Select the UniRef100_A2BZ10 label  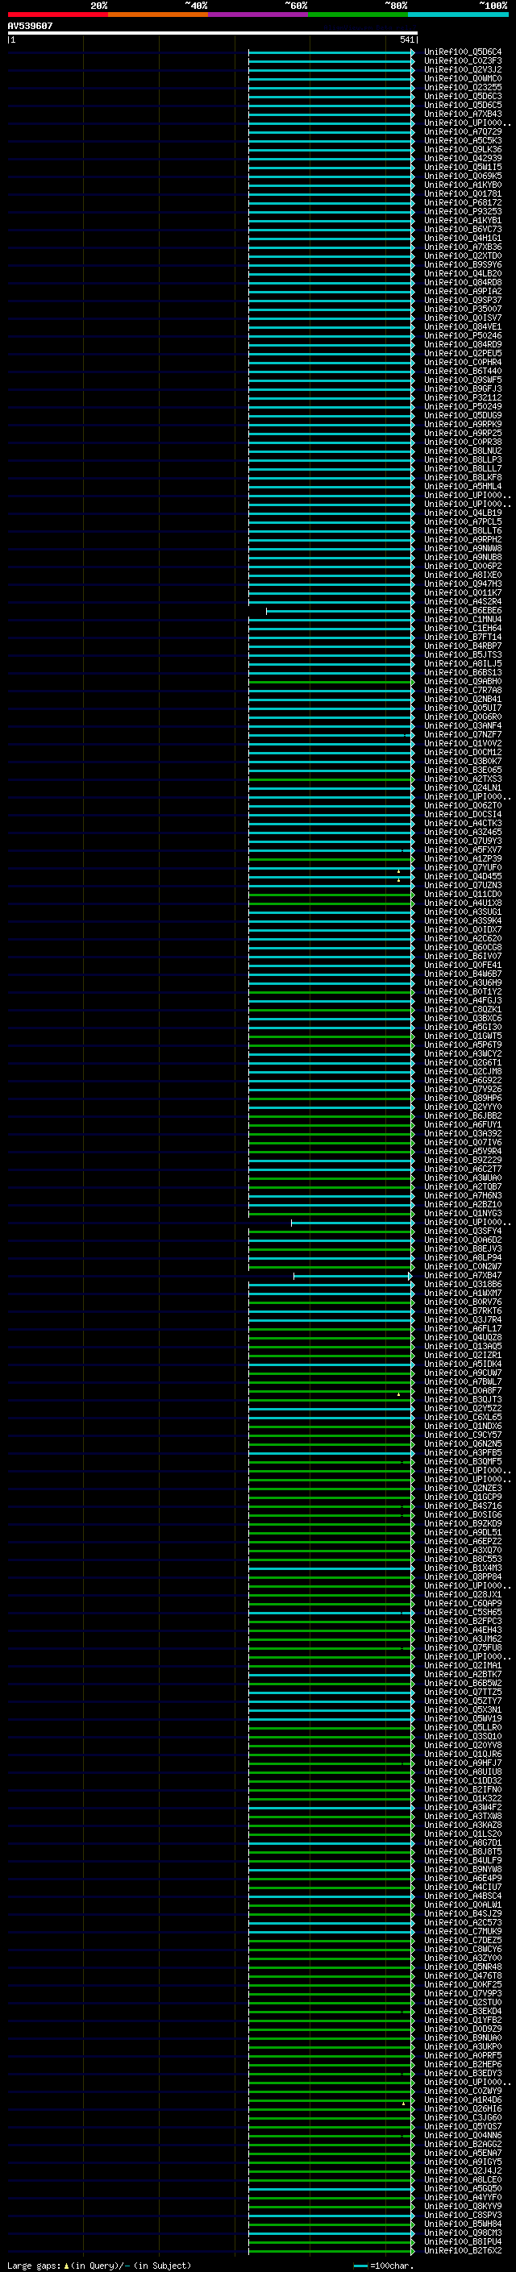(x=462, y=1205)
